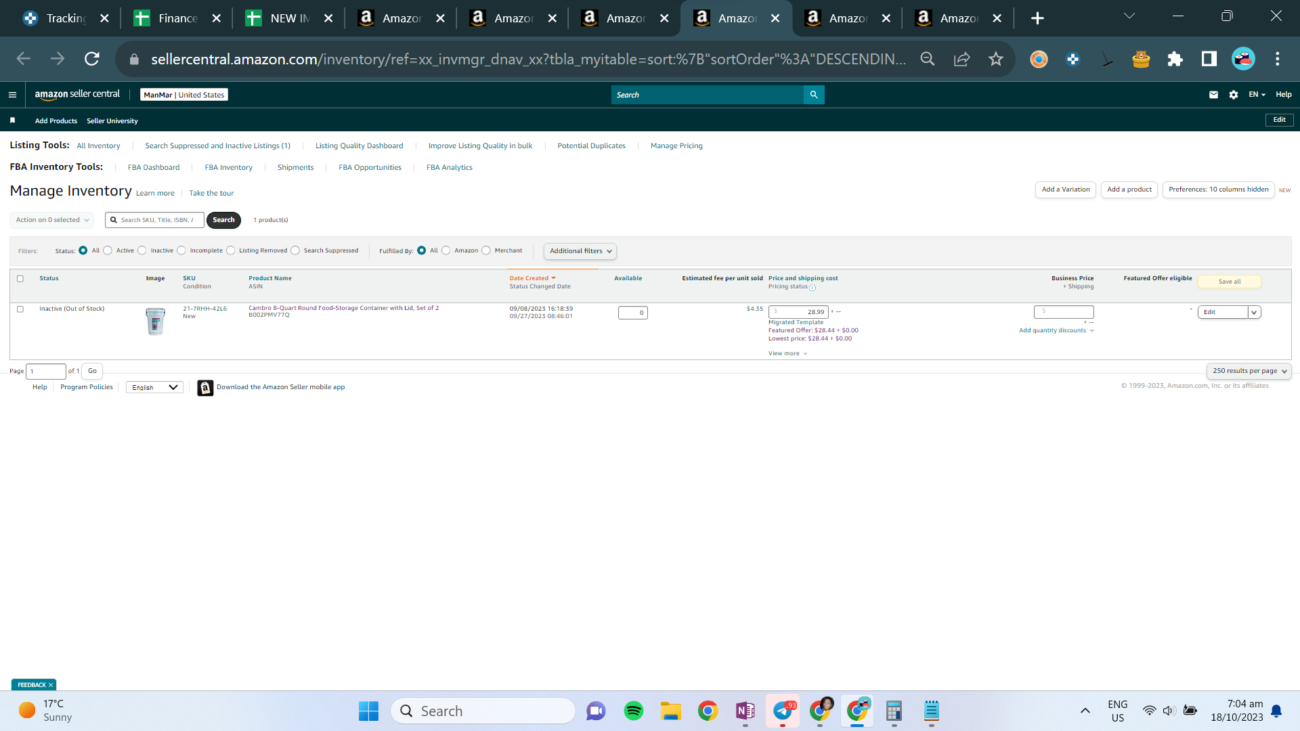Open the Chrome profile avatar
The width and height of the screenshot is (1300, 731).
(1243, 59)
